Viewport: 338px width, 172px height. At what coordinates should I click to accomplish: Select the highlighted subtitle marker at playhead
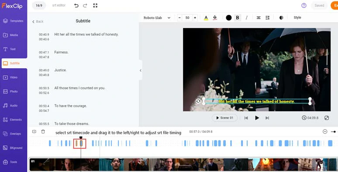coord(81,143)
